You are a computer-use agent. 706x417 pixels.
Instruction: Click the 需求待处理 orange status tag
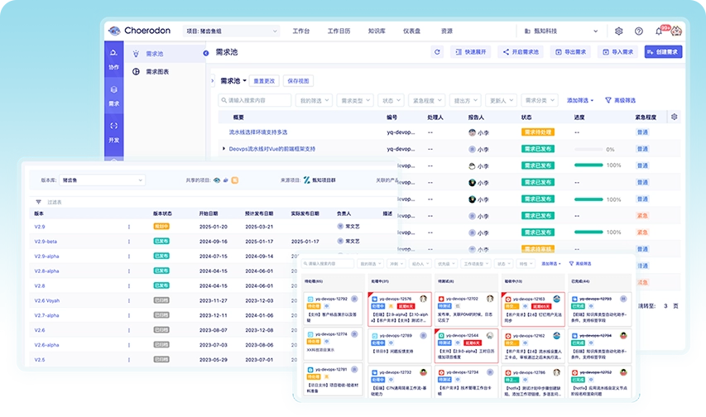click(x=538, y=132)
